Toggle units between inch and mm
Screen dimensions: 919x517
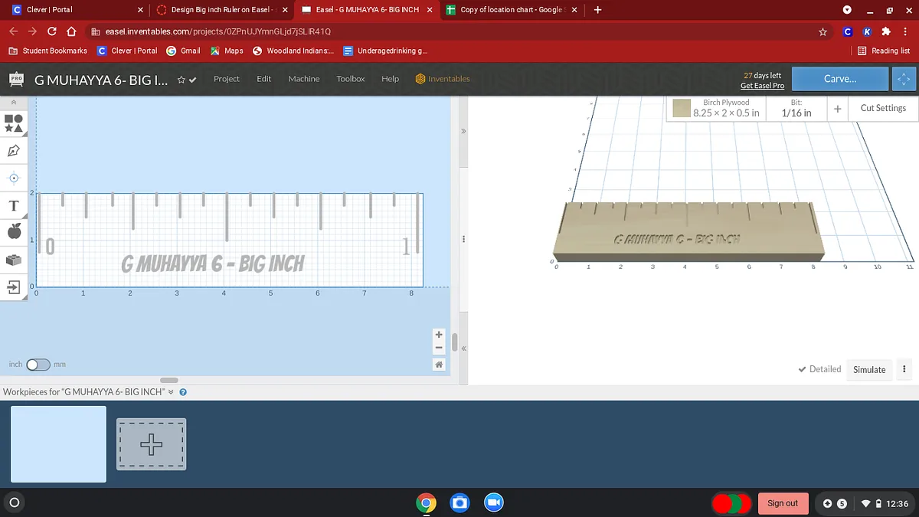click(x=38, y=365)
